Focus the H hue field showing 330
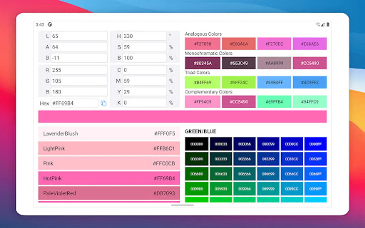 tap(144, 36)
